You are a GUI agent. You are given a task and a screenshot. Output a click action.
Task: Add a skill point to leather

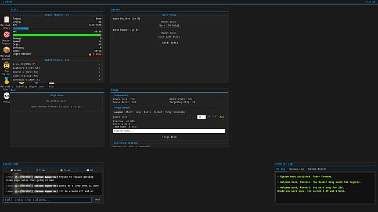tap(99, 68)
